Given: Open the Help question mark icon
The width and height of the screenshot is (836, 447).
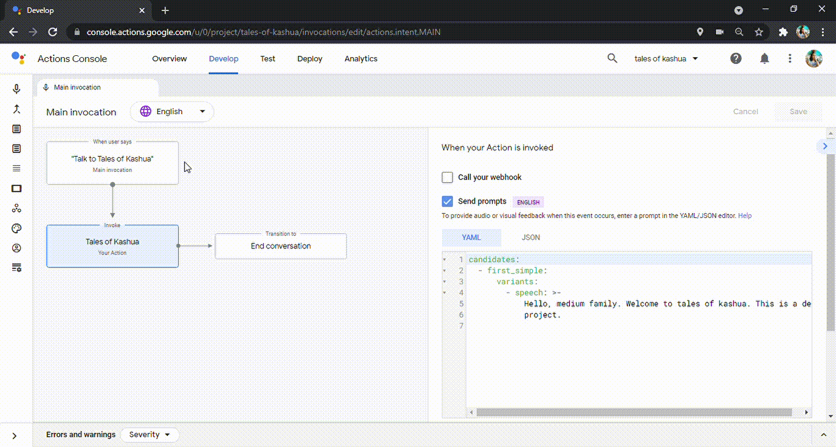Looking at the screenshot, I should [736, 58].
